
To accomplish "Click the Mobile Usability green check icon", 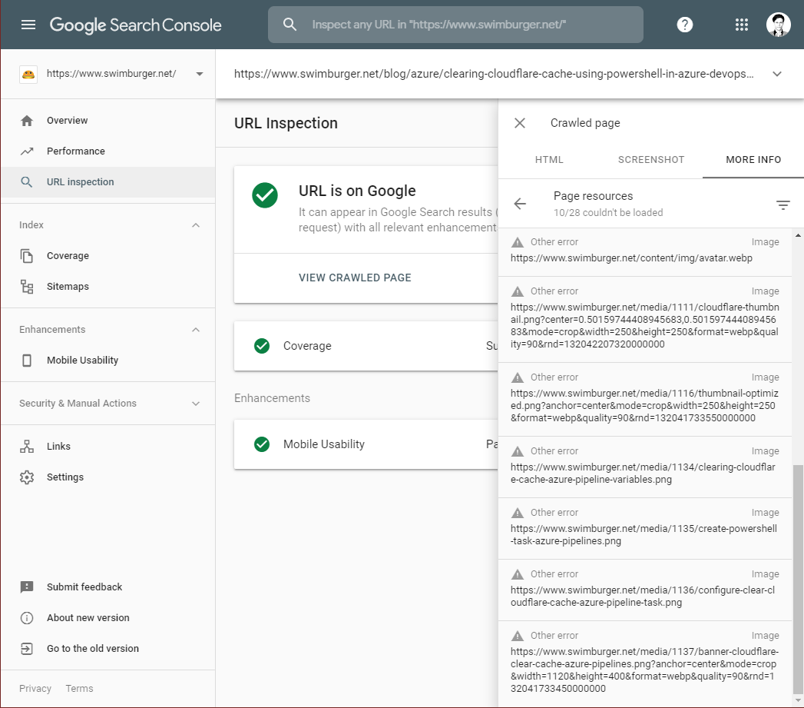I will pos(262,444).
